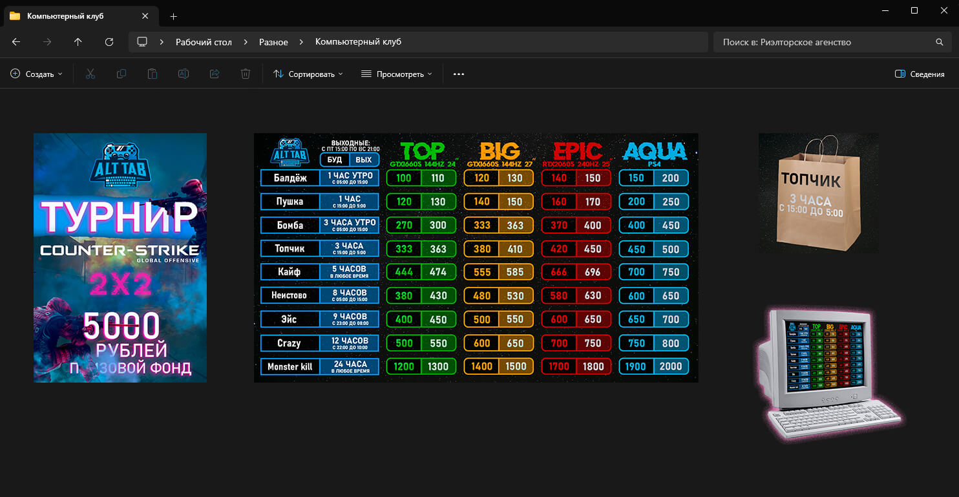Close the Компьютерный клуб tab
Screen dimensions: 959x497
click(x=145, y=16)
